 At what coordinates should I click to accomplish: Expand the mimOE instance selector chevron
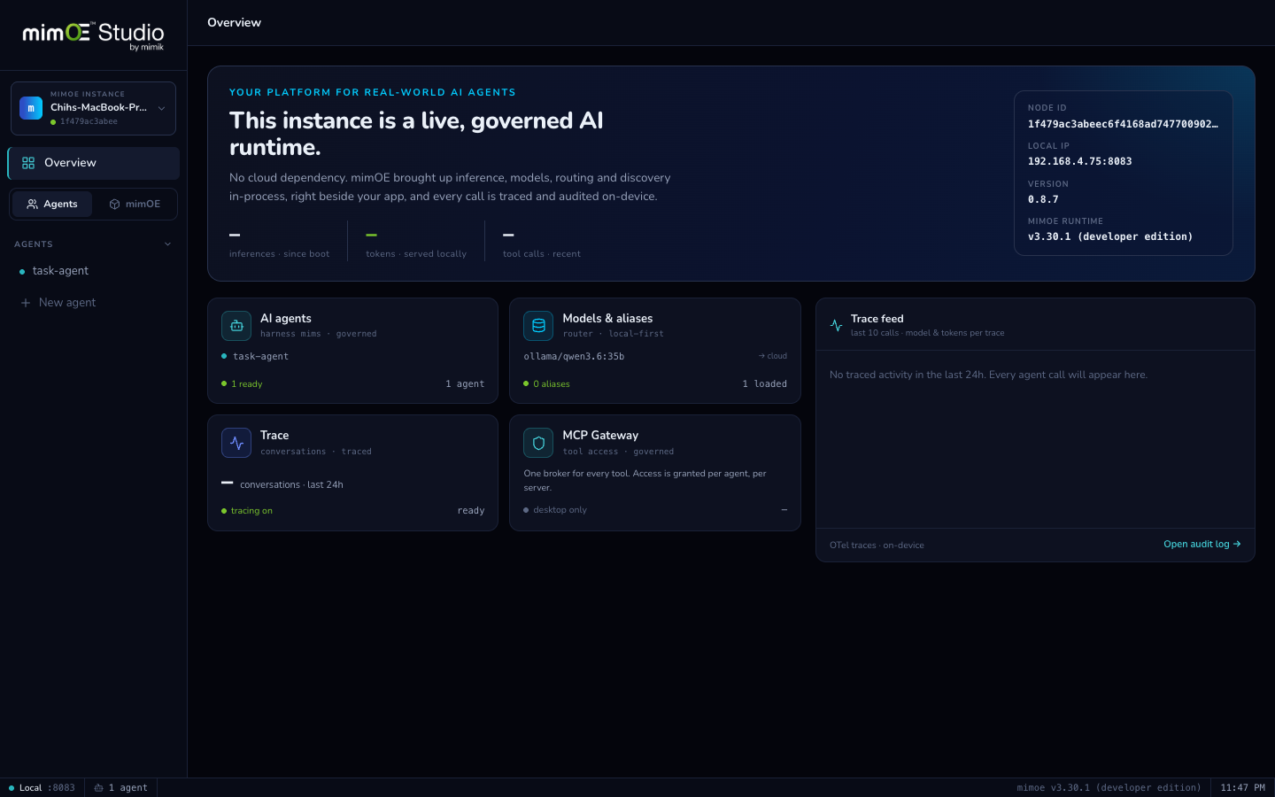pos(161,108)
